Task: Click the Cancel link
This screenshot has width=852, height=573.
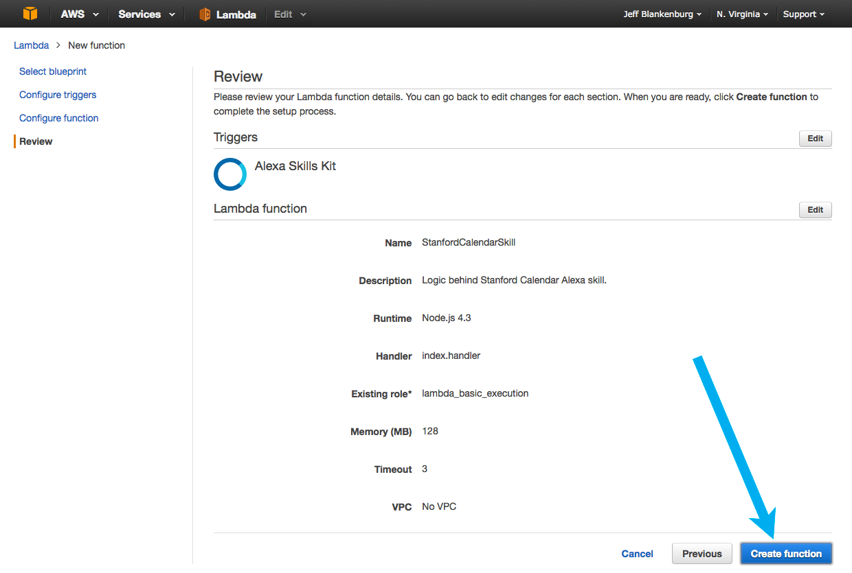Action: tap(638, 554)
